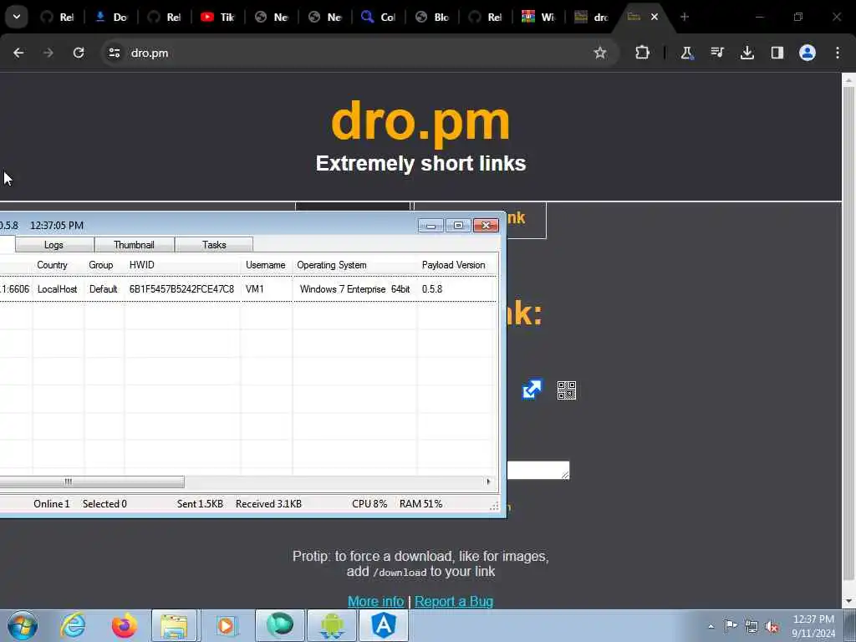Screen dimensions: 856x642
Task: Open the Chrome three-dot menu
Action: [x=838, y=53]
